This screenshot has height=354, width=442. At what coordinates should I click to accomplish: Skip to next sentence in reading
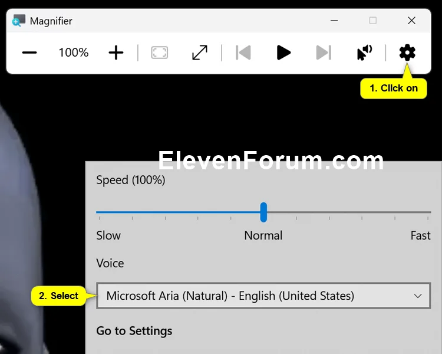click(324, 53)
